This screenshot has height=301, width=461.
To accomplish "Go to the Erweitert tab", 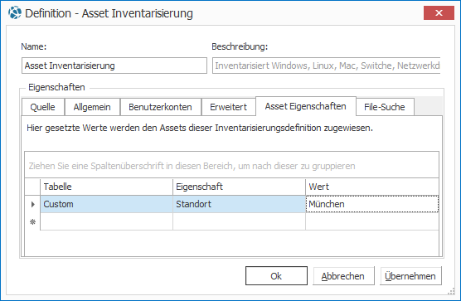I will (x=229, y=107).
